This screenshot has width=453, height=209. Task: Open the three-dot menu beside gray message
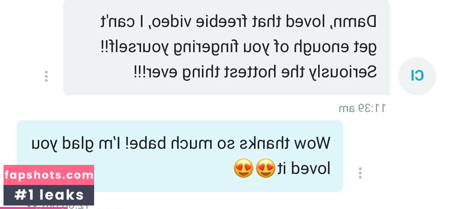[x=46, y=76]
